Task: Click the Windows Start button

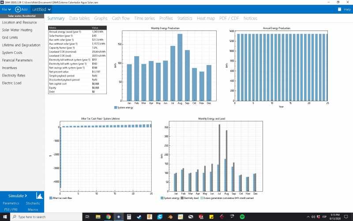Action: [5, 217]
